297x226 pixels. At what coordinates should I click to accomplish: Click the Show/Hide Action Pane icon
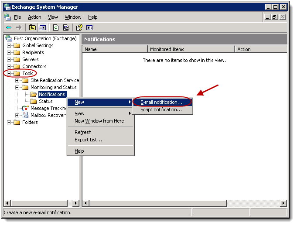pyautogui.click(x=89, y=27)
